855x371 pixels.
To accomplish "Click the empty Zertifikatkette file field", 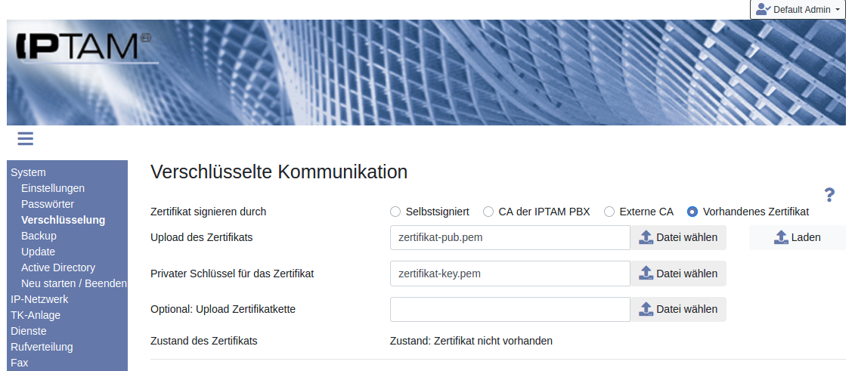I will (x=510, y=309).
